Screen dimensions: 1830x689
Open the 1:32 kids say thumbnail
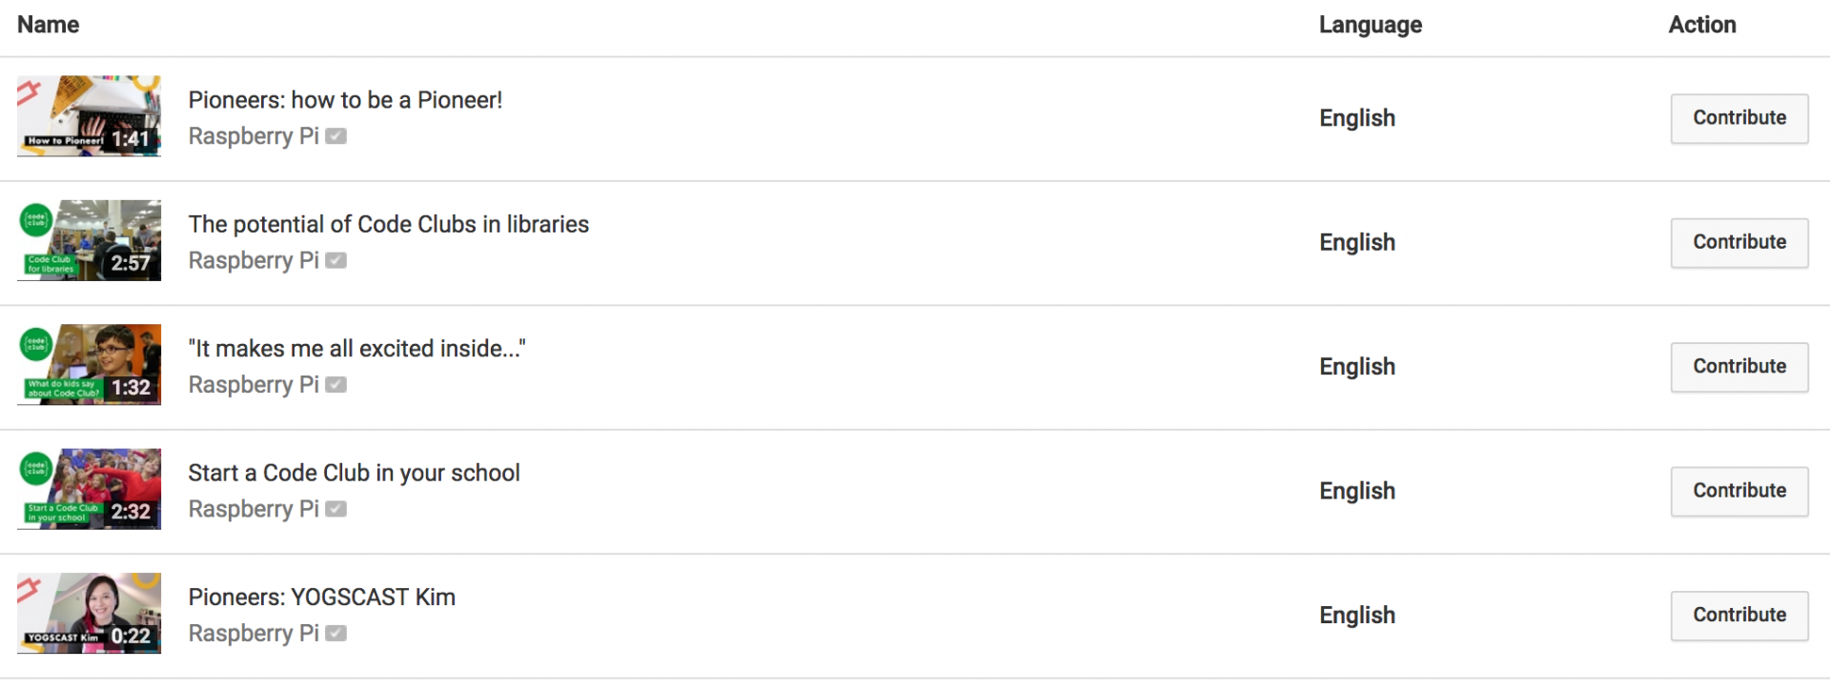89,365
